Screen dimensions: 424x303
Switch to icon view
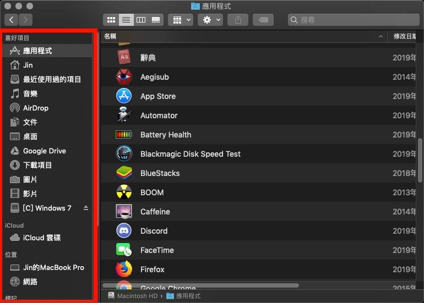point(111,20)
